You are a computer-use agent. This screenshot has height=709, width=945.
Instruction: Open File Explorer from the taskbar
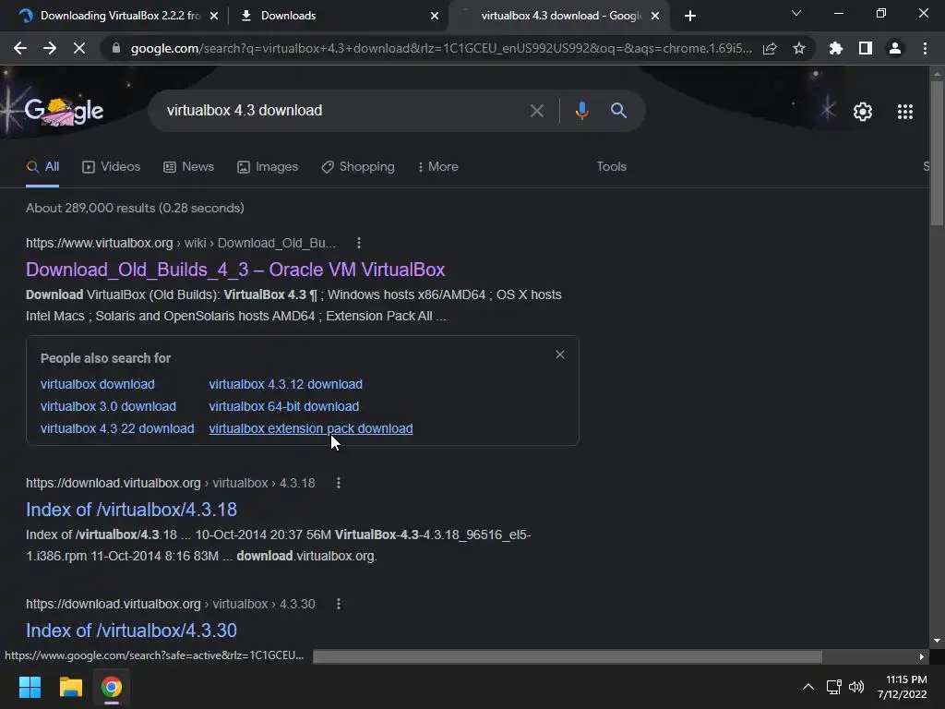[70, 687]
